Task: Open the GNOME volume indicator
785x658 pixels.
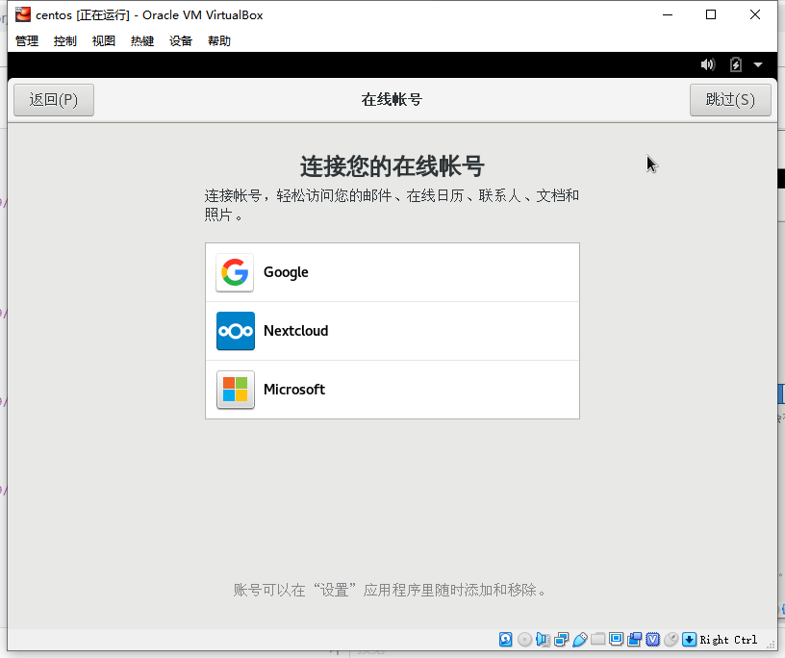Action: point(708,64)
